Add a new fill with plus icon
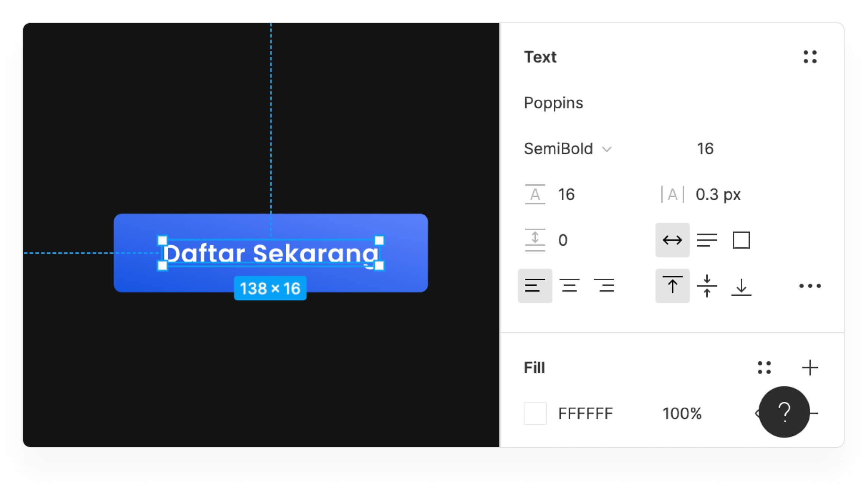The width and height of the screenshot is (867, 485). 810,368
